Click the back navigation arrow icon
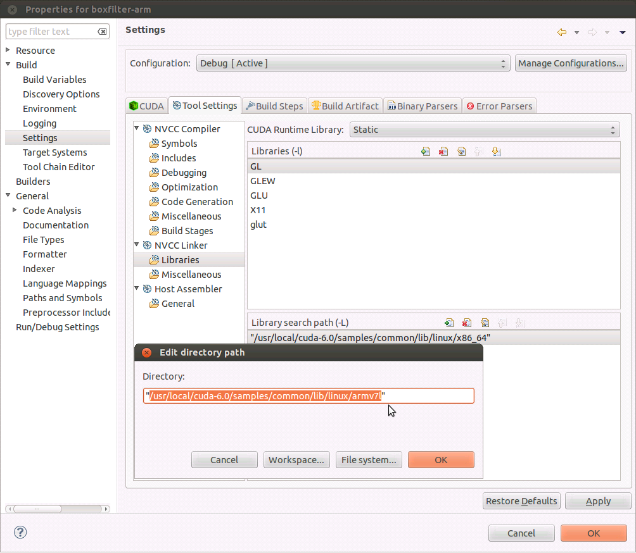 [562, 32]
